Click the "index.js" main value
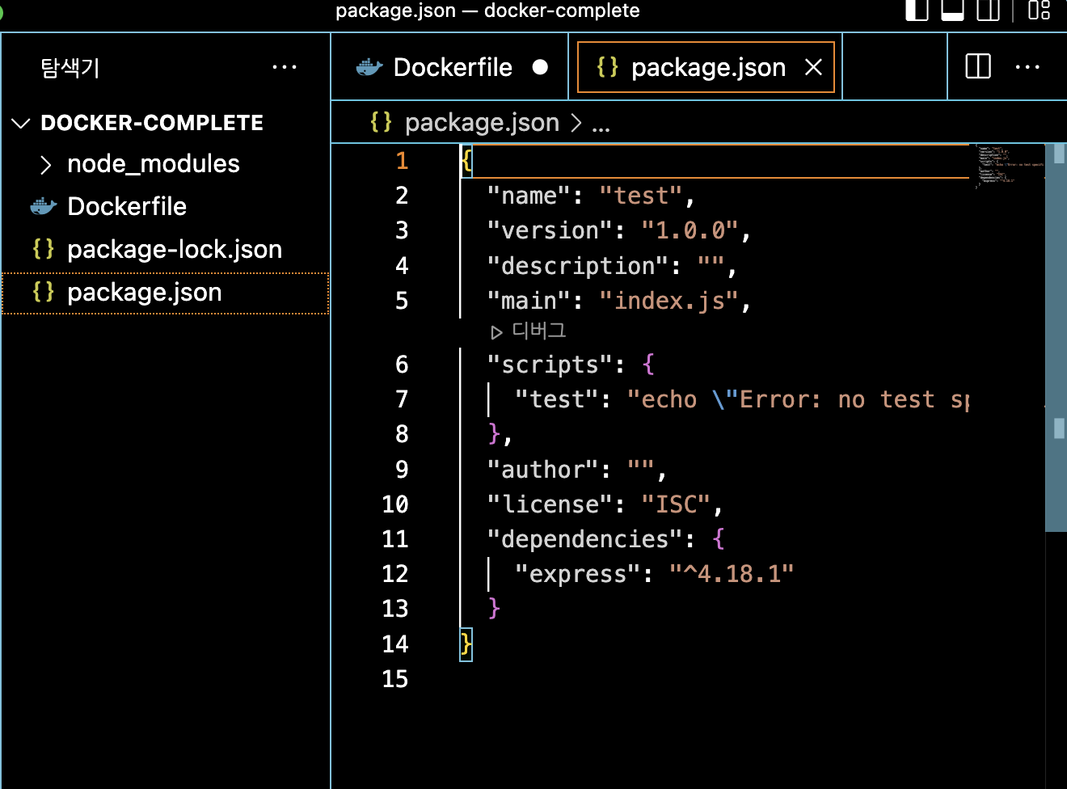 point(668,301)
